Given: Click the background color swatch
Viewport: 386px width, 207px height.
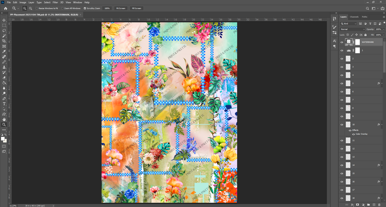Looking at the screenshot, I should (5, 141).
